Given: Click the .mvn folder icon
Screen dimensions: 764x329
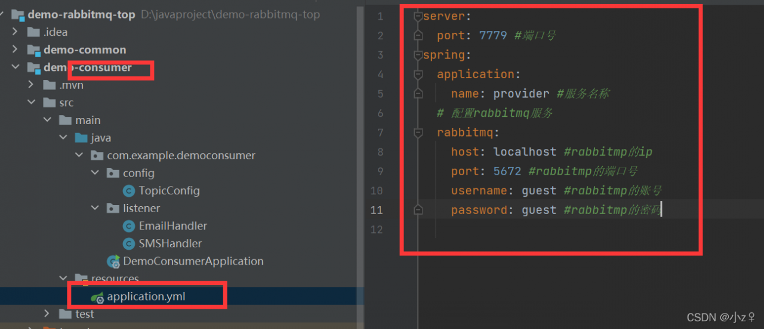Looking at the screenshot, I should tap(49, 85).
